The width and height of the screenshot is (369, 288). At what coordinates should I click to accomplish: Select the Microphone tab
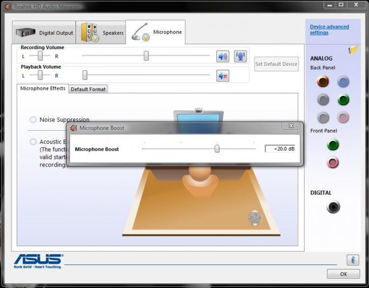[155, 32]
